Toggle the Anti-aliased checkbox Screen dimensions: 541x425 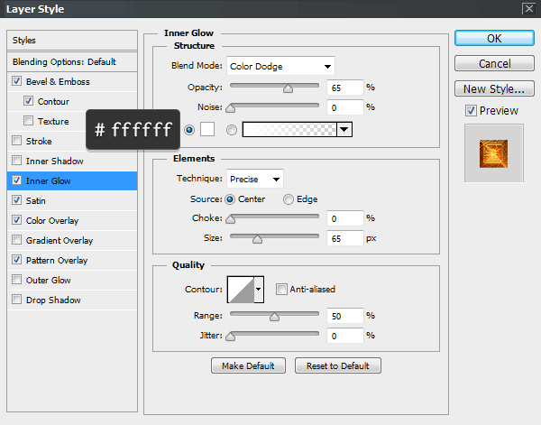(282, 290)
